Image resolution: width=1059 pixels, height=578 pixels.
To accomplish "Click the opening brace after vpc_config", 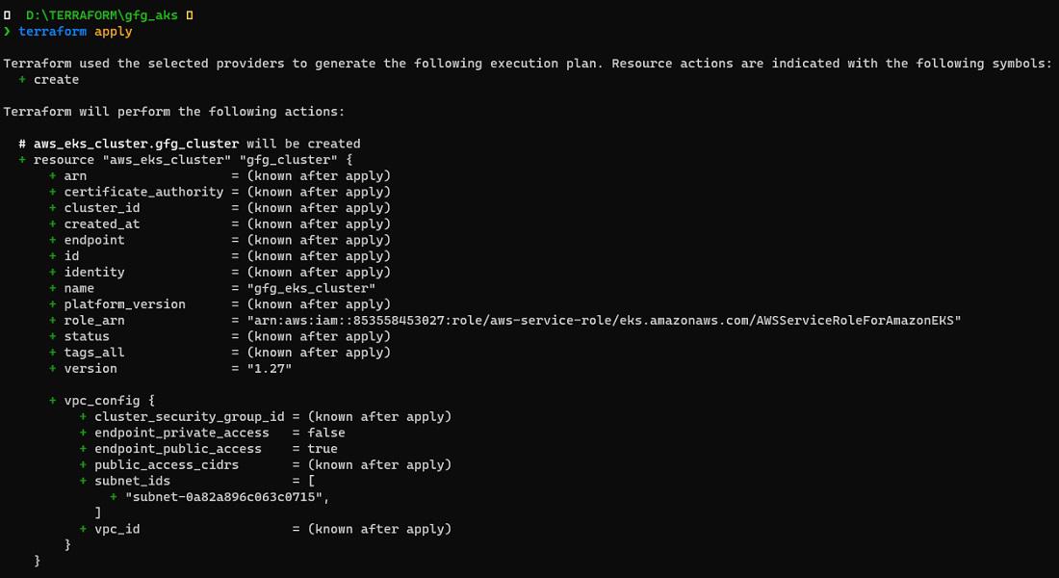I will pos(151,401).
